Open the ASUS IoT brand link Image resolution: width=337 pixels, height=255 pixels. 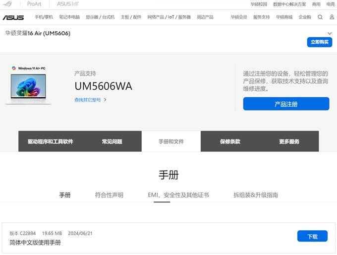pyautogui.click(x=68, y=4)
